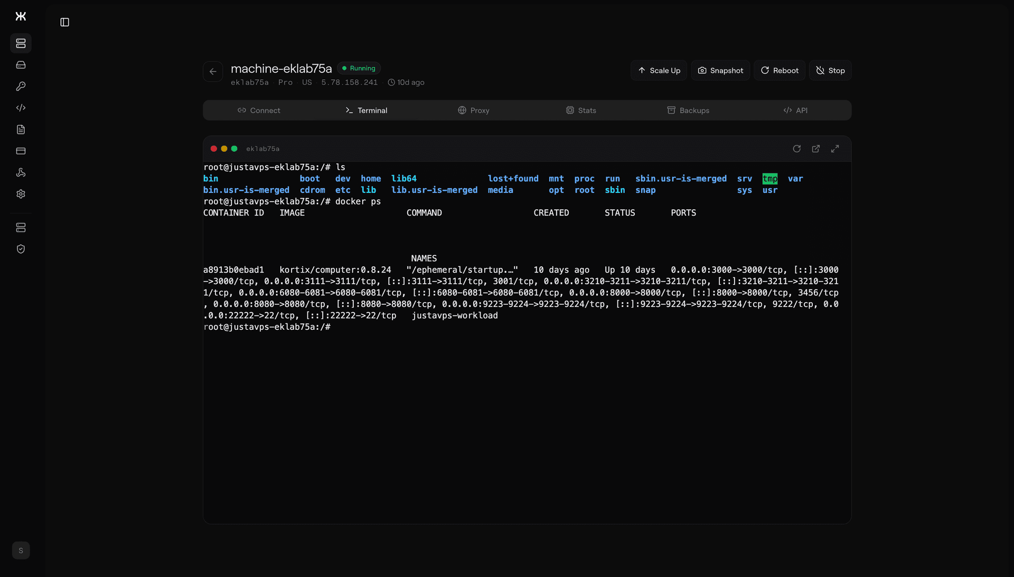Image resolution: width=1014 pixels, height=577 pixels.
Task: Open the settings gear icon in sidebar
Action: pyautogui.click(x=21, y=194)
